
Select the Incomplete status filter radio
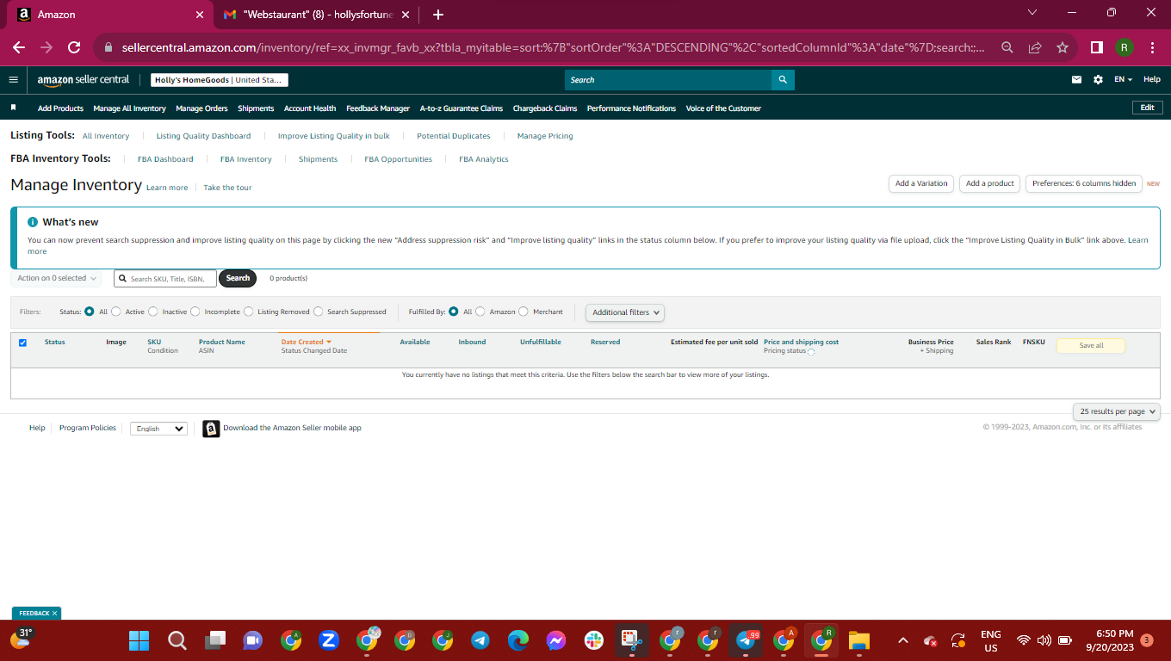pos(195,312)
